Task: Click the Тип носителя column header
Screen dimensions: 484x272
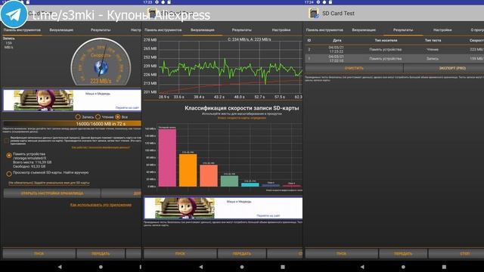Action: [386, 40]
